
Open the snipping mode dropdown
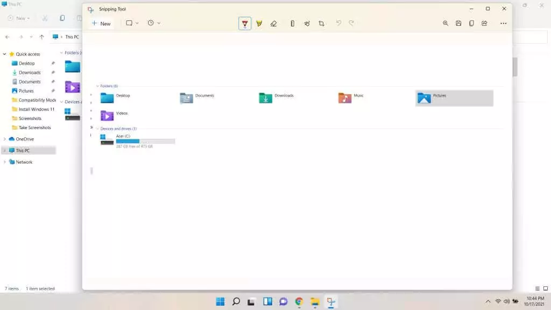pos(132,23)
